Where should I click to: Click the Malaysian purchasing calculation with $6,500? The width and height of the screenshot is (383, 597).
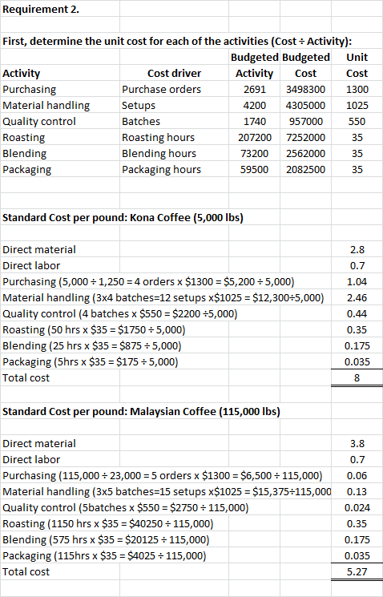click(162, 475)
